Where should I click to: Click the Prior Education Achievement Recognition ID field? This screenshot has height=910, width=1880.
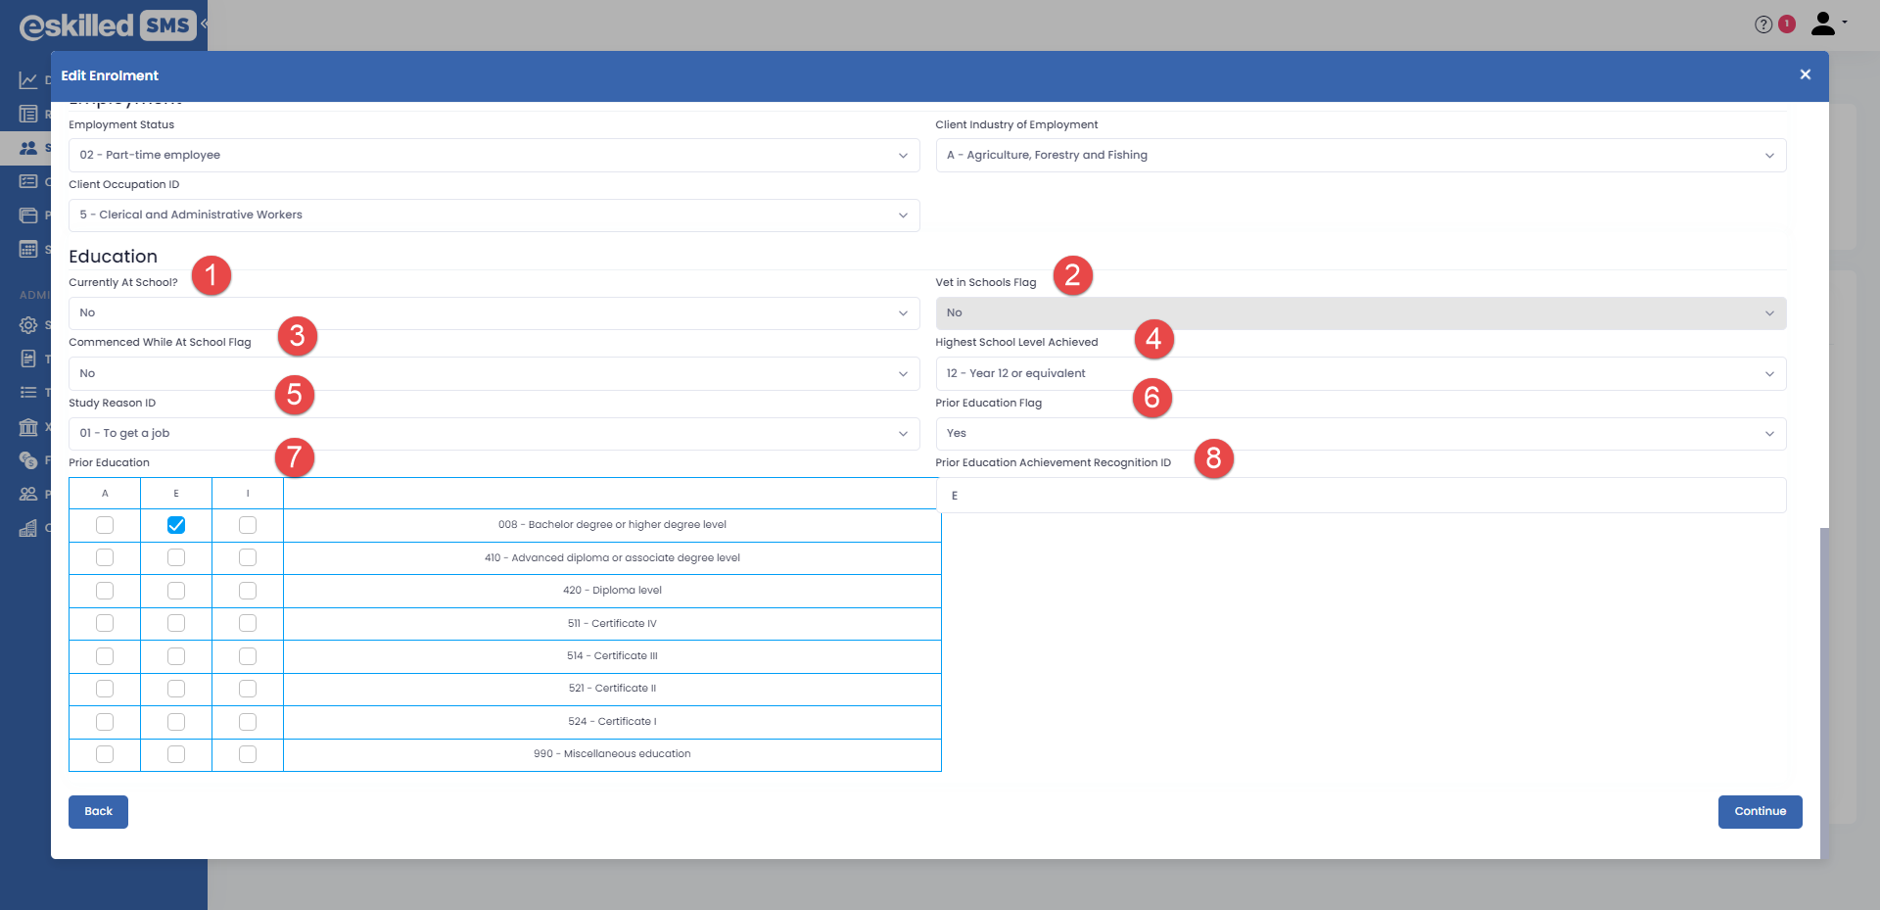pyautogui.click(x=1360, y=496)
